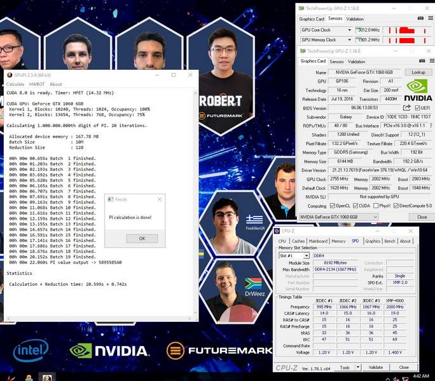Viewport: 435px width, 381px height.
Task: Click the volume icon in system tray
Action: pyautogui.click(x=396, y=379)
